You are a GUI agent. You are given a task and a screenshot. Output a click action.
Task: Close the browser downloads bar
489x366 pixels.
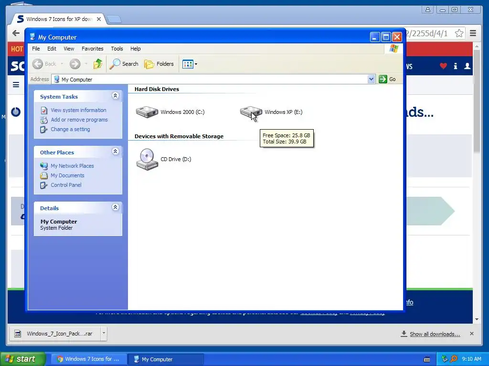[x=471, y=334]
